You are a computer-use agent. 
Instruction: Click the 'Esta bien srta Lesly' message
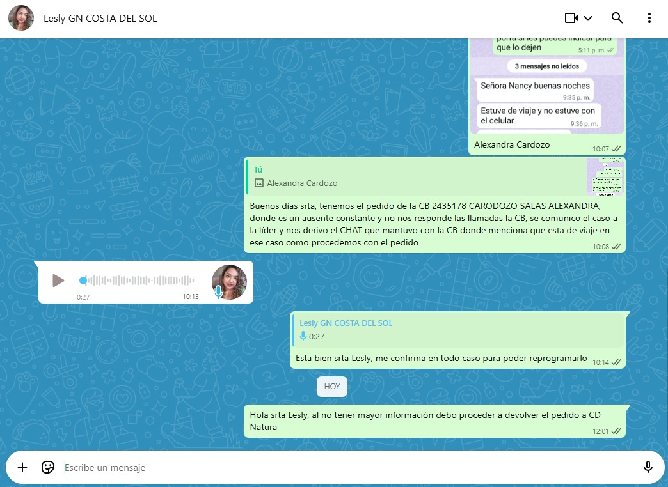441,358
